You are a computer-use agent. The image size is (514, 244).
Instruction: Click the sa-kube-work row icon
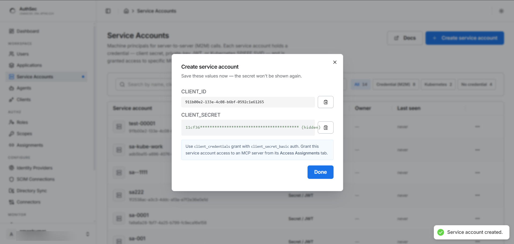119,150
